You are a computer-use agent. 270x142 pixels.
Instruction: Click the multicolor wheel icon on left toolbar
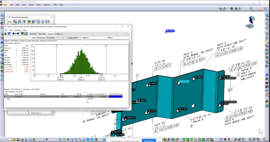click(2, 23)
